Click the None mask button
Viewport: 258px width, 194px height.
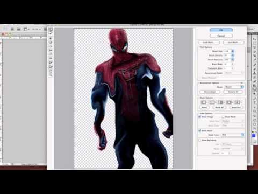(204, 107)
